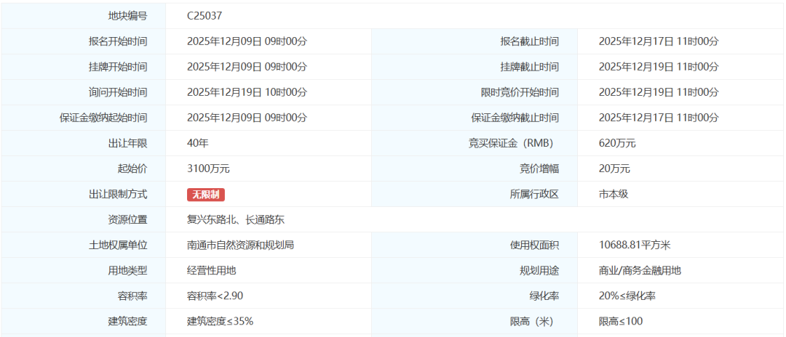Click the parcel number C25037
The height and width of the screenshot is (337, 786).
pos(210,16)
